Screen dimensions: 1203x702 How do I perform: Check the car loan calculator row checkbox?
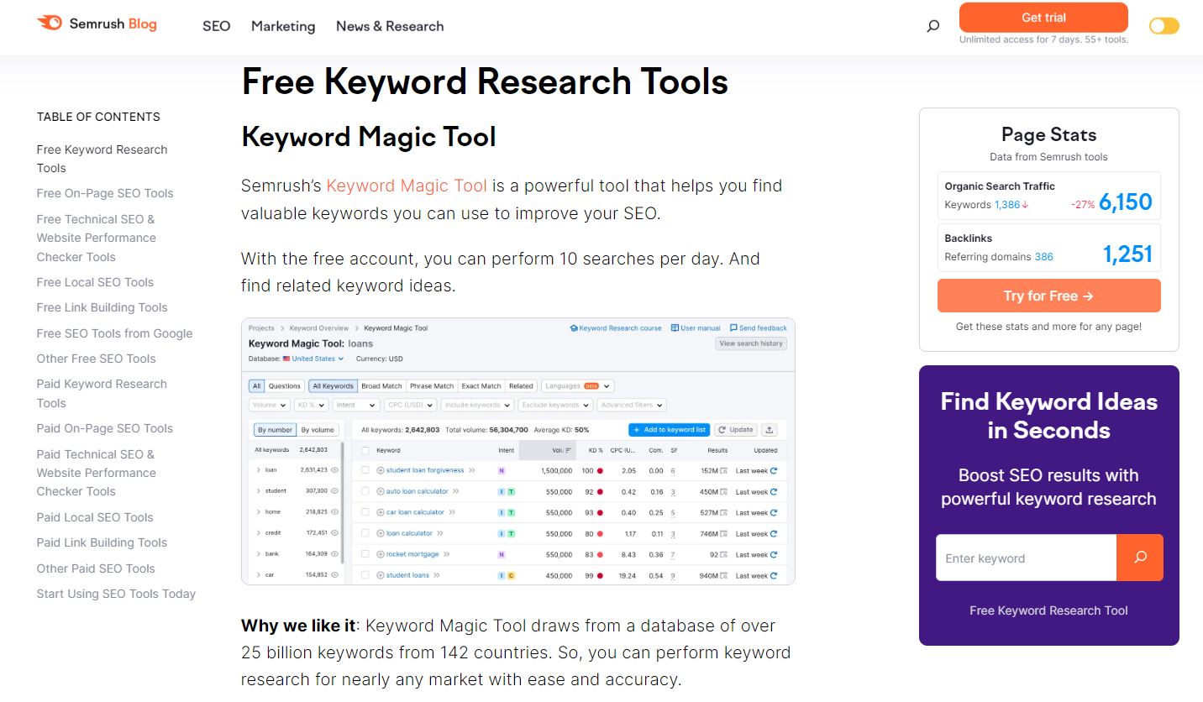click(x=365, y=512)
